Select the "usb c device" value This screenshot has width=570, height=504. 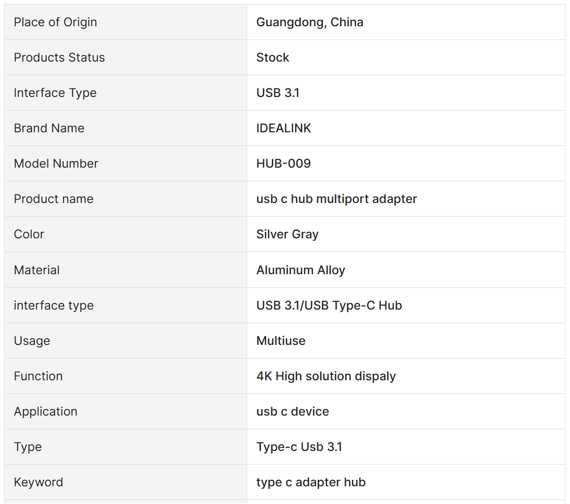[x=293, y=412]
